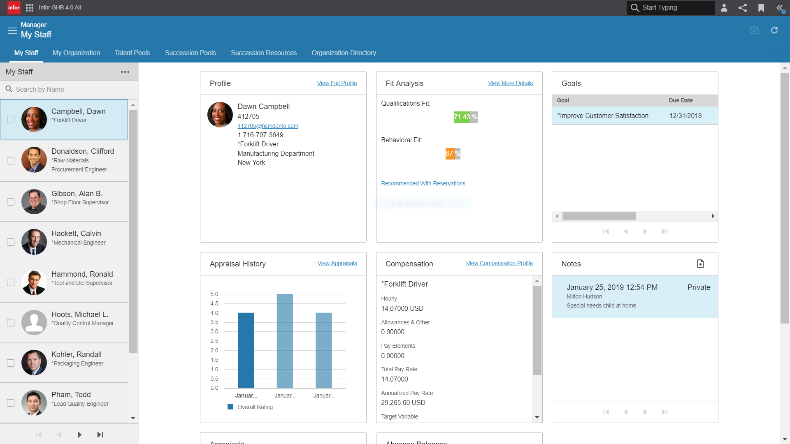Open My Staff more options ellipsis
The height and width of the screenshot is (444, 790).
click(125, 72)
